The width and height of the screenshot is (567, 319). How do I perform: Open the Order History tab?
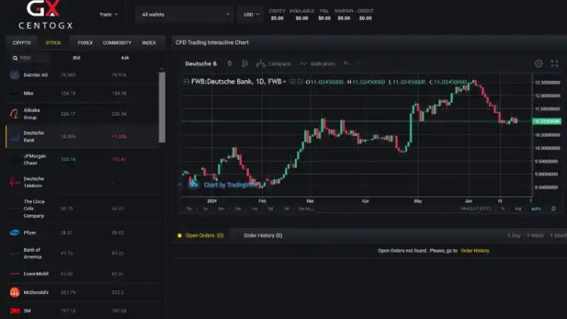263,235
